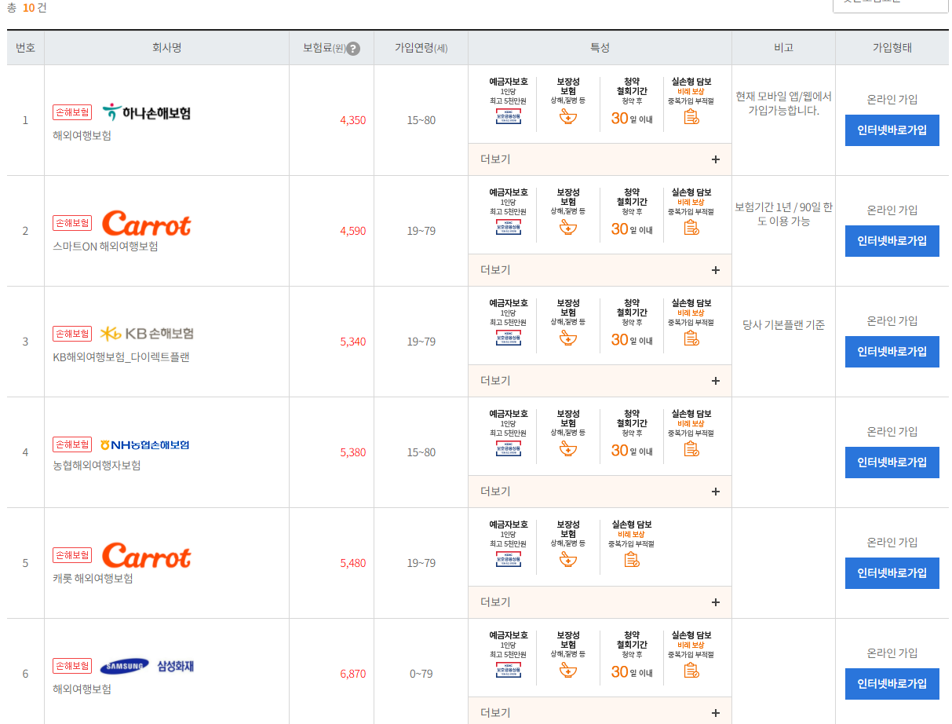Click the 하나손해보험 company logo

coord(146,112)
